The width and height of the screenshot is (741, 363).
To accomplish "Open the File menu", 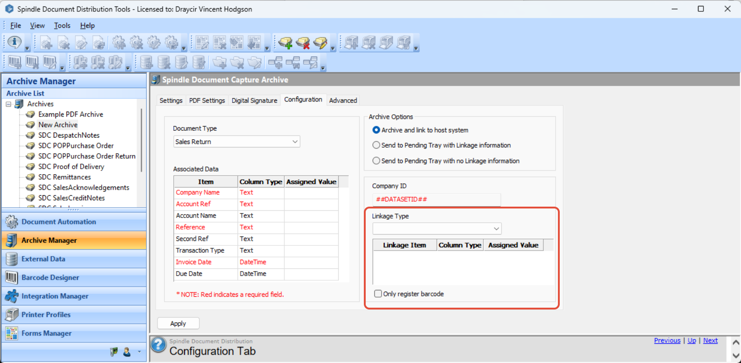I will pyautogui.click(x=16, y=26).
